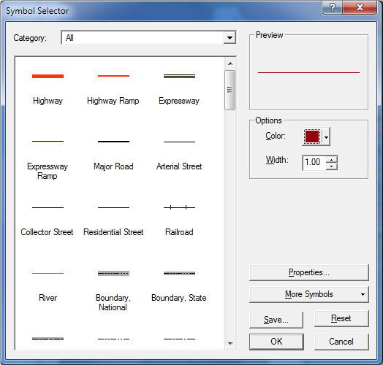Increase Width with the up spinner
Image resolution: width=383 pixels, height=365 pixels.
[x=332, y=160]
